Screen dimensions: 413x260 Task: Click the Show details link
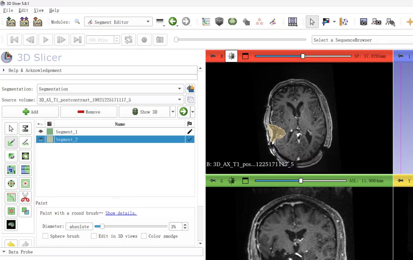click(x=121, y=213)
